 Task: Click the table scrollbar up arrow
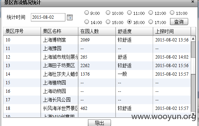point(193,38)
